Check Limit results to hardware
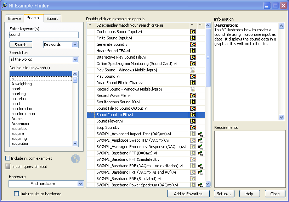The width and height of the screenshot is (289, 202). [x=16, y=194]
